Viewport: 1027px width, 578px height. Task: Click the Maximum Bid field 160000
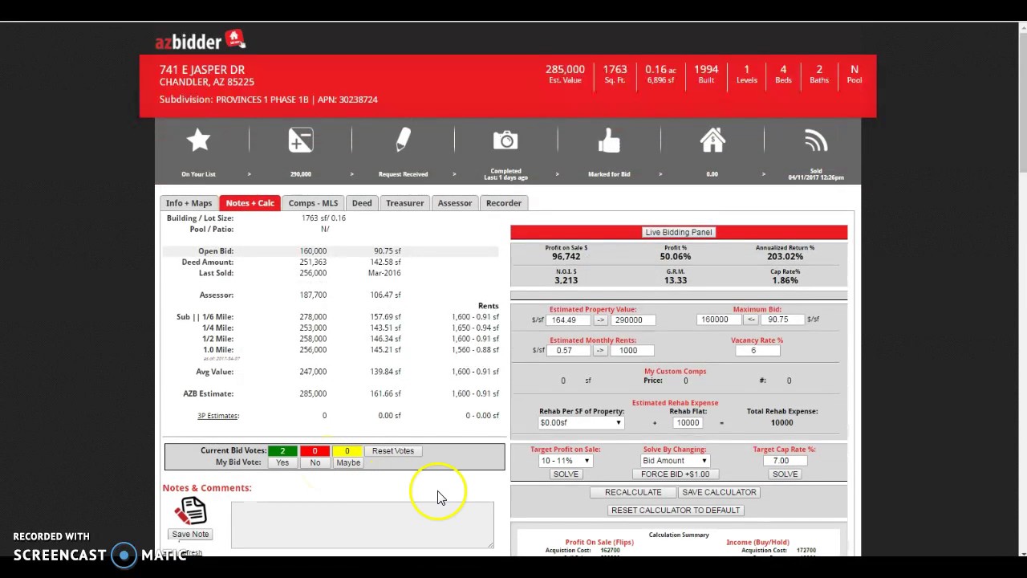click(x=720, y=320)
